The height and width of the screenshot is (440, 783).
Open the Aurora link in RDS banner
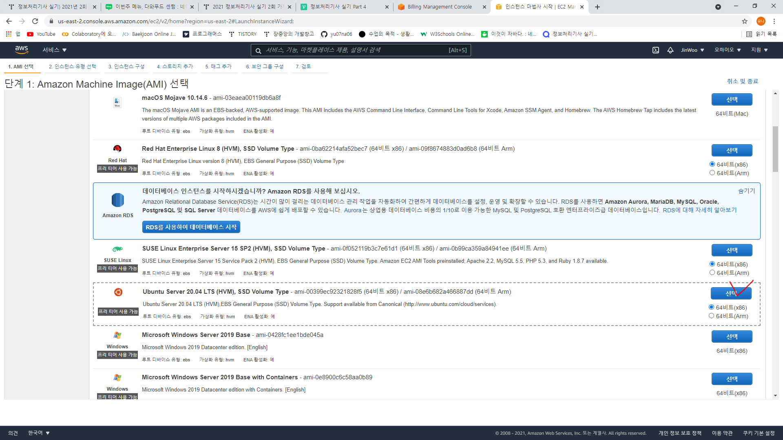click(353, 210)
